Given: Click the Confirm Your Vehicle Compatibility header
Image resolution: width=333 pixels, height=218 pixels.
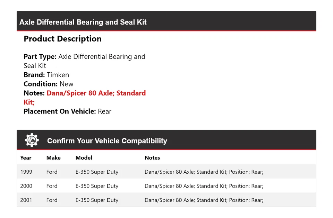Looking at the screenshot, I should (x=107, y=141).
